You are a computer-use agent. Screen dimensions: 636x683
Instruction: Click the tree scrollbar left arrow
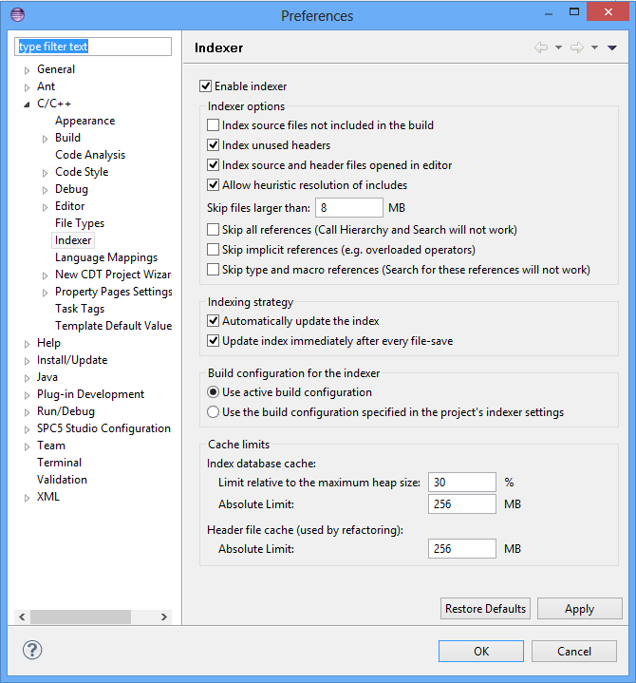(x=22, y=617)
